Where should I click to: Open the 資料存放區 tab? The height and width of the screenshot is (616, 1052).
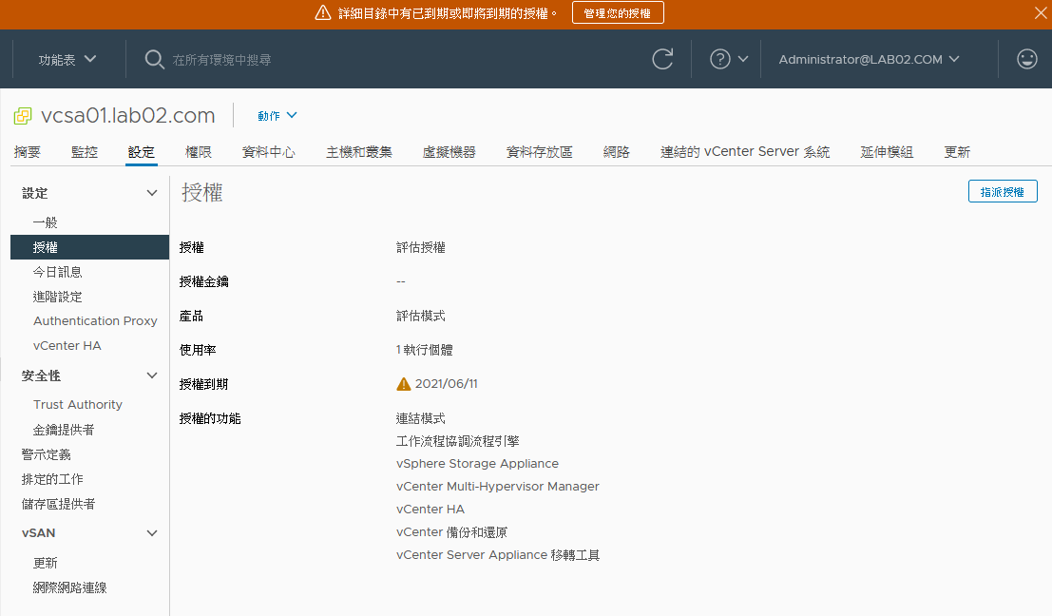540,152
